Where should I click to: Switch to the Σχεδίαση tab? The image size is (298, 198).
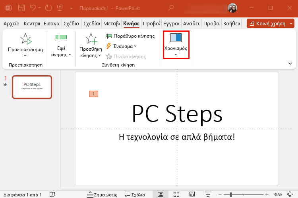pyautogui.click(x=91, y=23)
